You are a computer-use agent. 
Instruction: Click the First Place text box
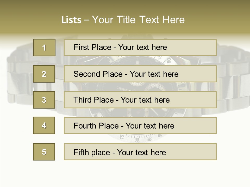(140, 48)
